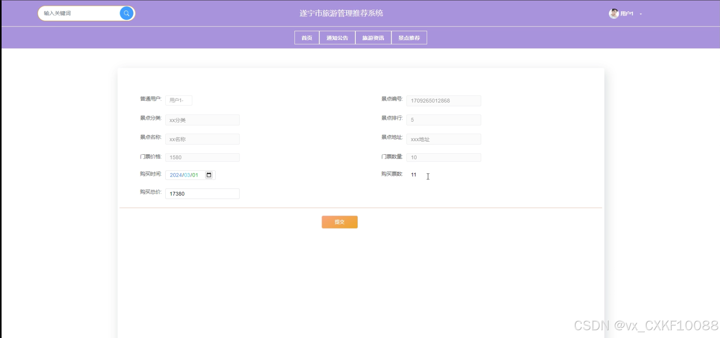Image resolution: width=720 pixels, height=338 pixels.
Task: Click the 购买时间 date field 2024/03/01
Action: coord(190,175)
